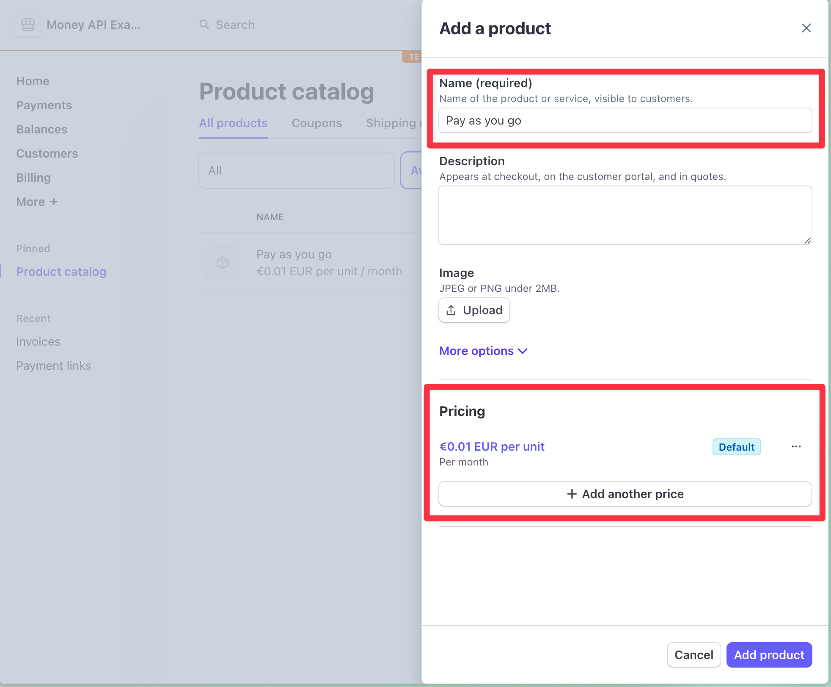831x687 pixels.
Task: Click the Name input containing Pay as you go
Action: 625,121
